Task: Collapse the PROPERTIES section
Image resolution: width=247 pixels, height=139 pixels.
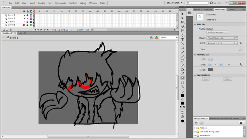Action: tap(195, 55)
